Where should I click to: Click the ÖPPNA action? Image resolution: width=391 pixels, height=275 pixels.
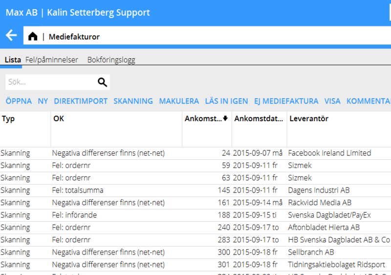click(x=19, y=101)
